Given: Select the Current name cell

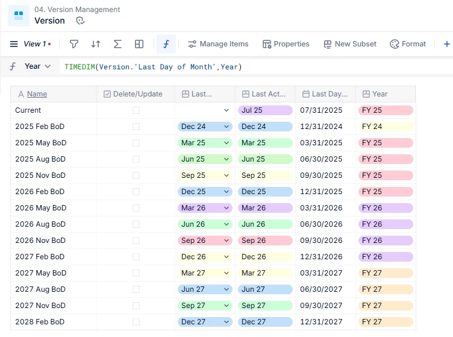Looking at the screenshot, I should (54, 110).
